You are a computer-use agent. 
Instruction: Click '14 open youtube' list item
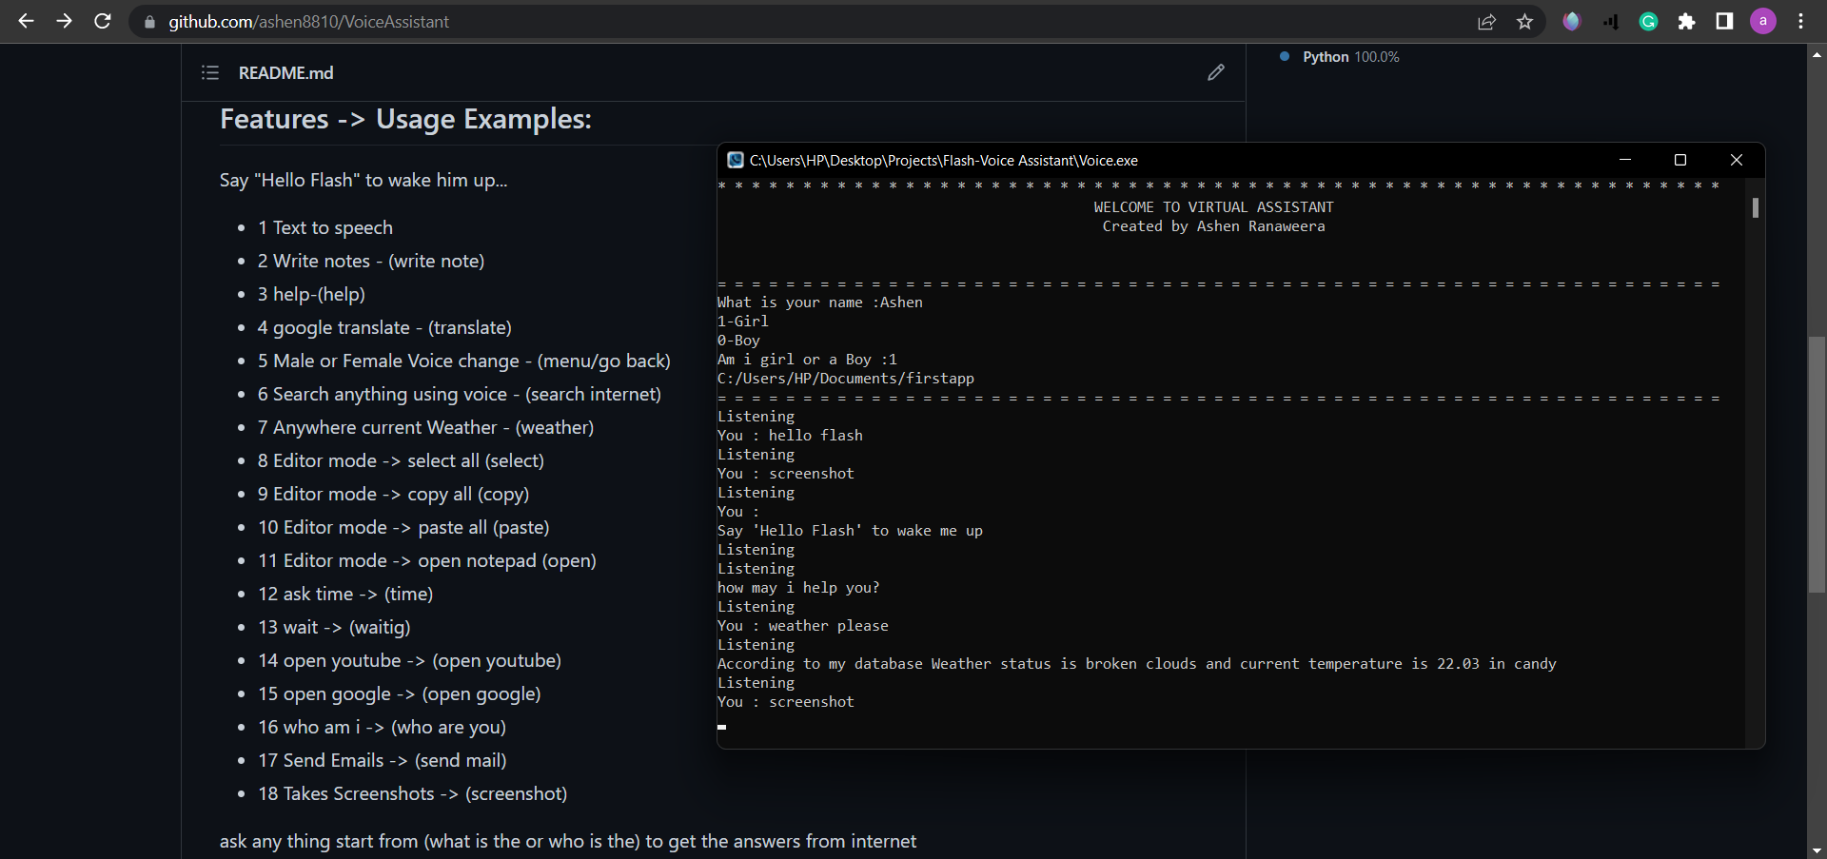[409, 660]
